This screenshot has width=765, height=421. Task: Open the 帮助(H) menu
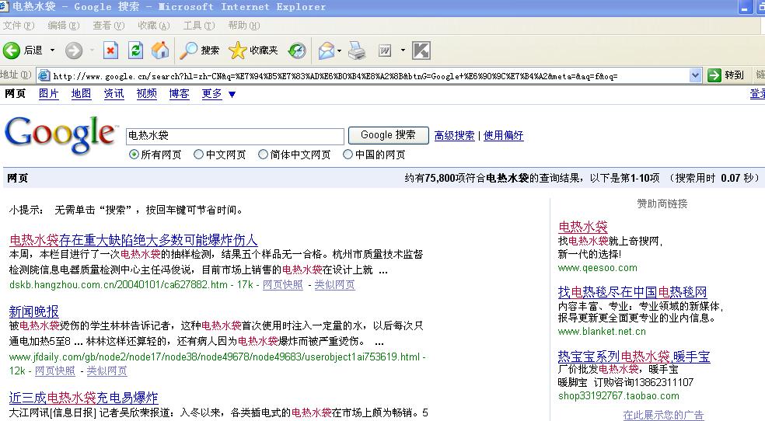244,26
